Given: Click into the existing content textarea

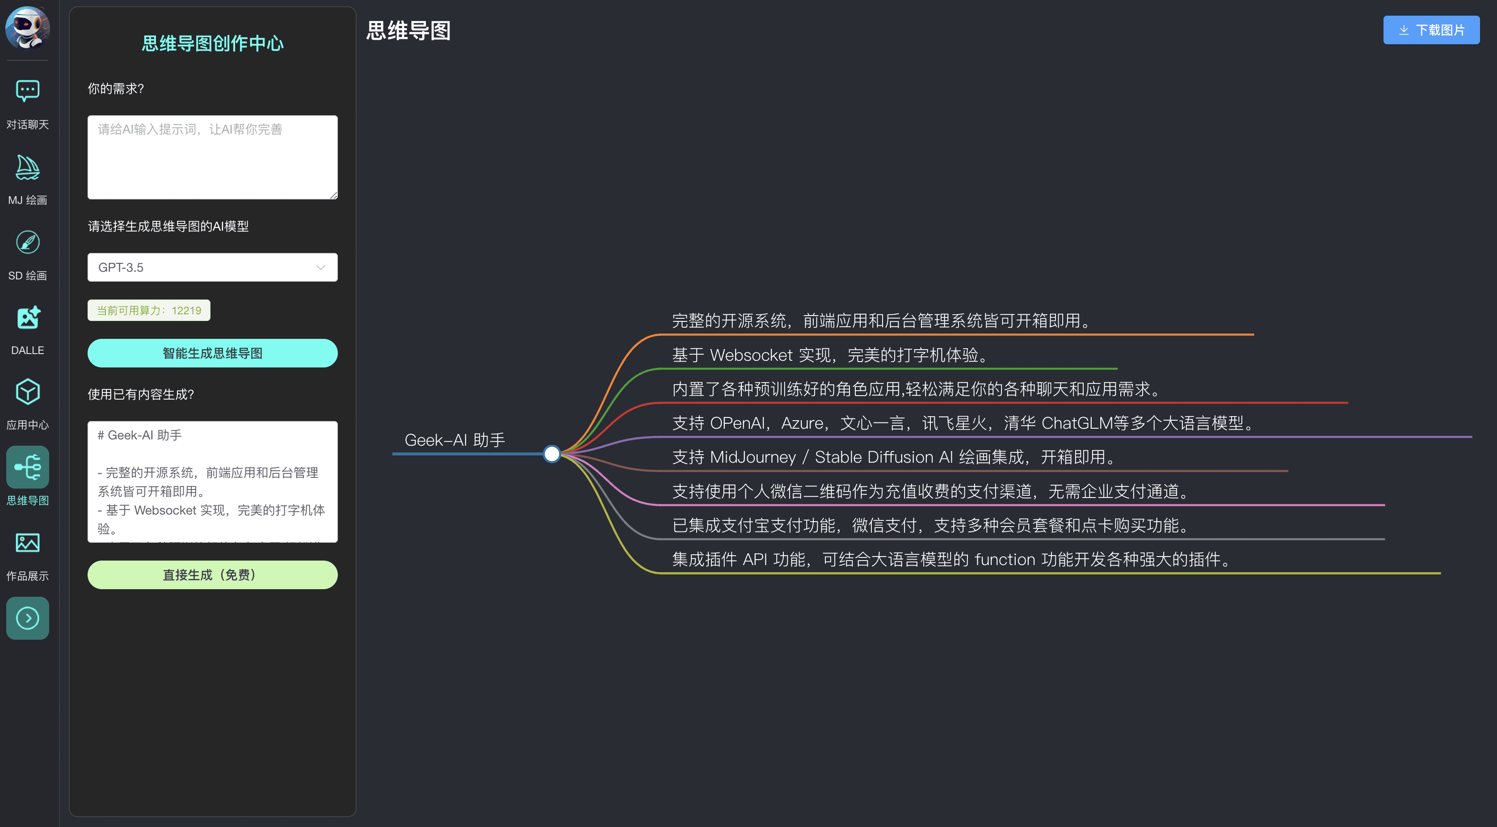Looking at the screenshot, I should (x=212, y=482).
